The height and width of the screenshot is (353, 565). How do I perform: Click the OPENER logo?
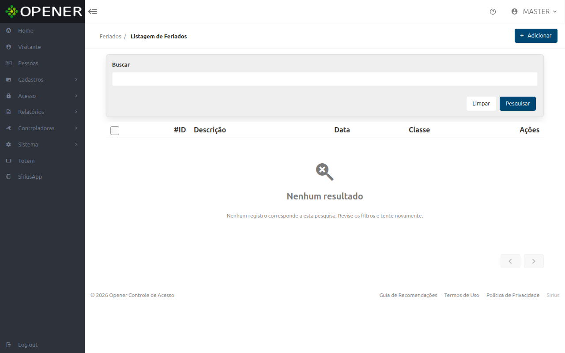(43, 11)
